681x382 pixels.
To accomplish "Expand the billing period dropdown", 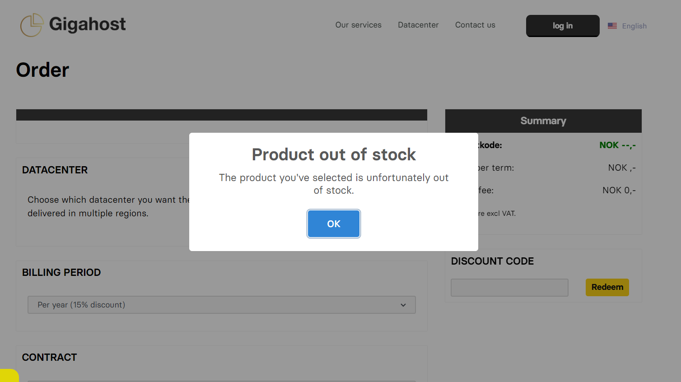I will point(222,305).
